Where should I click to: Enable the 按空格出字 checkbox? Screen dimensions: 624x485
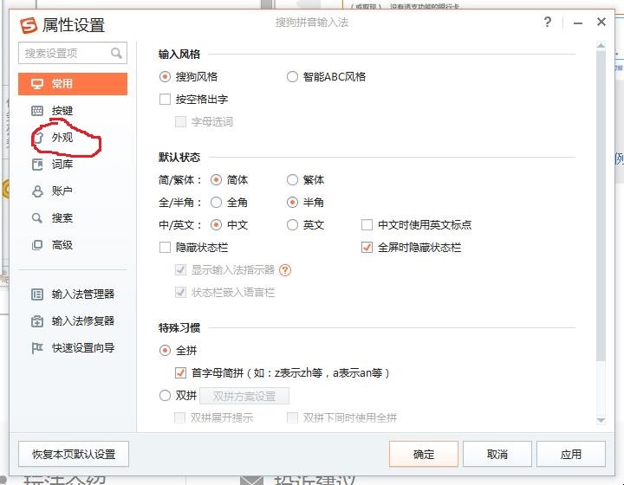point(165,100)
